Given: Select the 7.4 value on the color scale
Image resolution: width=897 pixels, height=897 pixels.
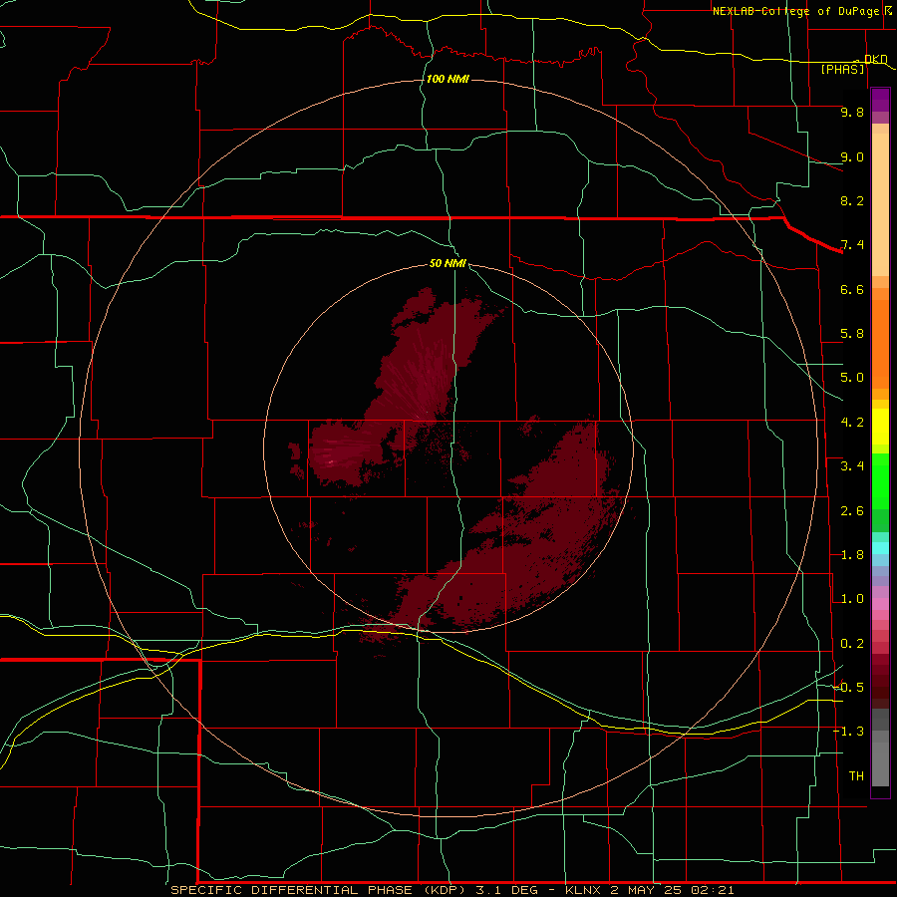Looking at the screenshot, I should click(x=852, y=245).
